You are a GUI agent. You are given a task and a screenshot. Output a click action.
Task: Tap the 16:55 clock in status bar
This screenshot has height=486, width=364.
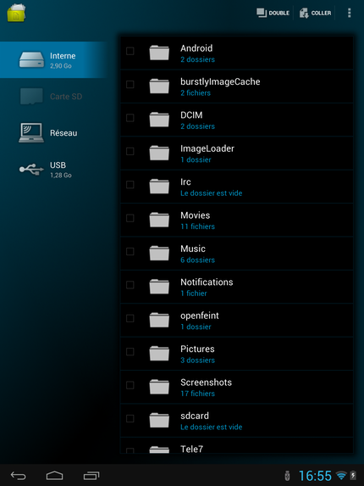315,476
